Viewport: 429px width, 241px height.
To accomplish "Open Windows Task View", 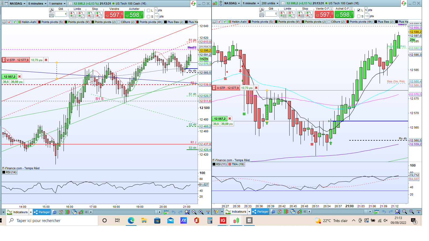I will tap(117, 220).
